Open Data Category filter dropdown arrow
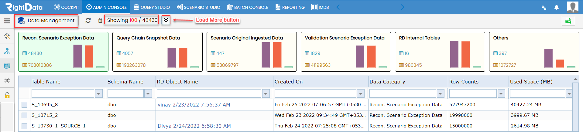 tap(441, 94)
